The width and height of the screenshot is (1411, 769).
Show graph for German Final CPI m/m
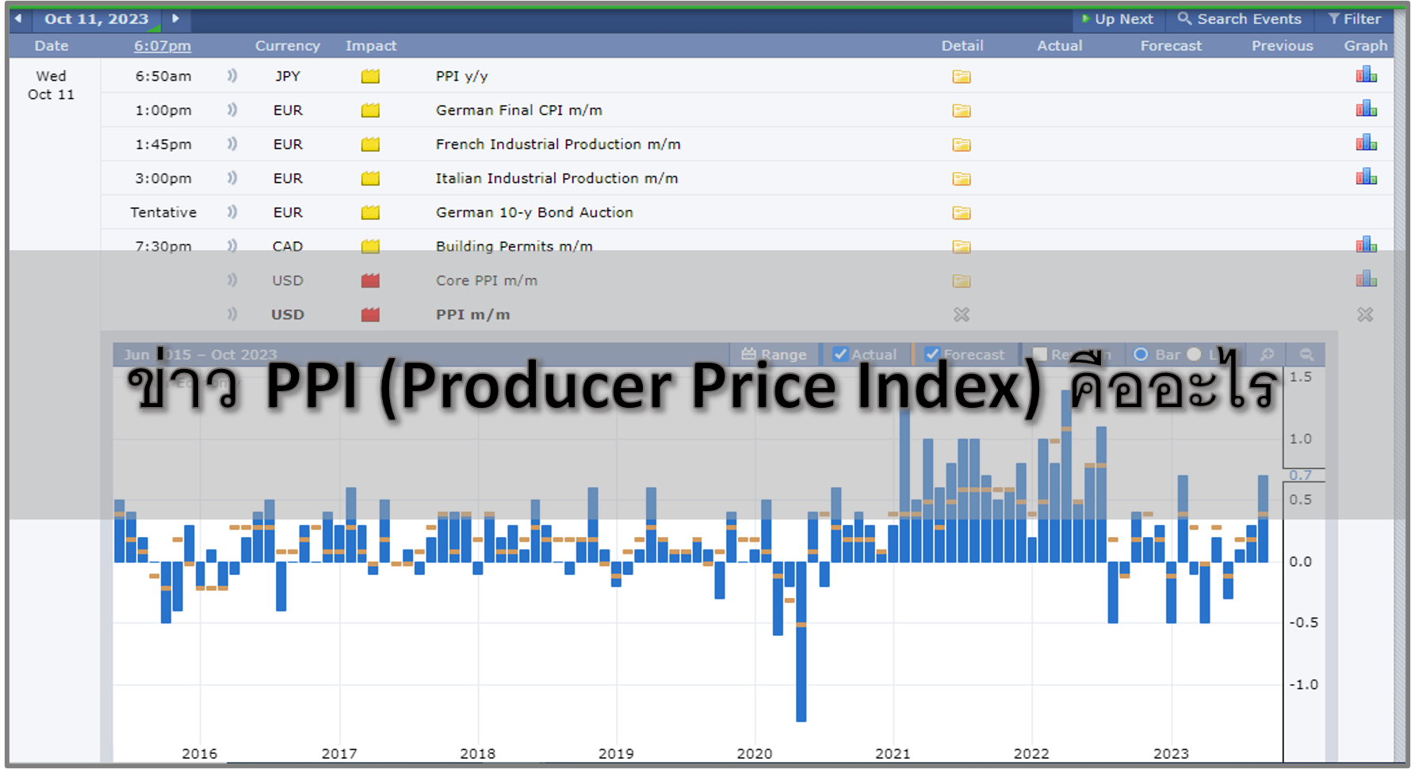[1366, 108]
